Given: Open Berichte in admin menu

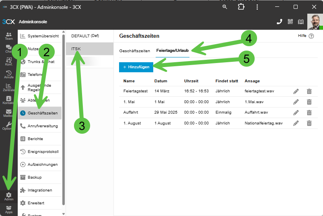Looking at the screenshot, I should click(x=40, y=139).
